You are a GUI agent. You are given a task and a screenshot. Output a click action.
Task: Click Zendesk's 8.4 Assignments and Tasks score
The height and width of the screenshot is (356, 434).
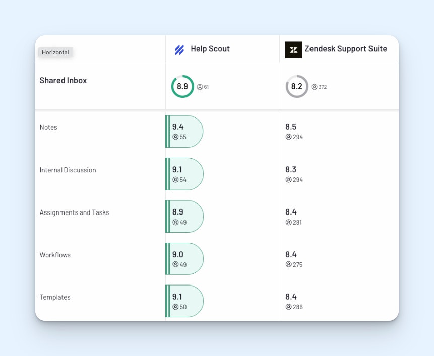pos(291,212)
